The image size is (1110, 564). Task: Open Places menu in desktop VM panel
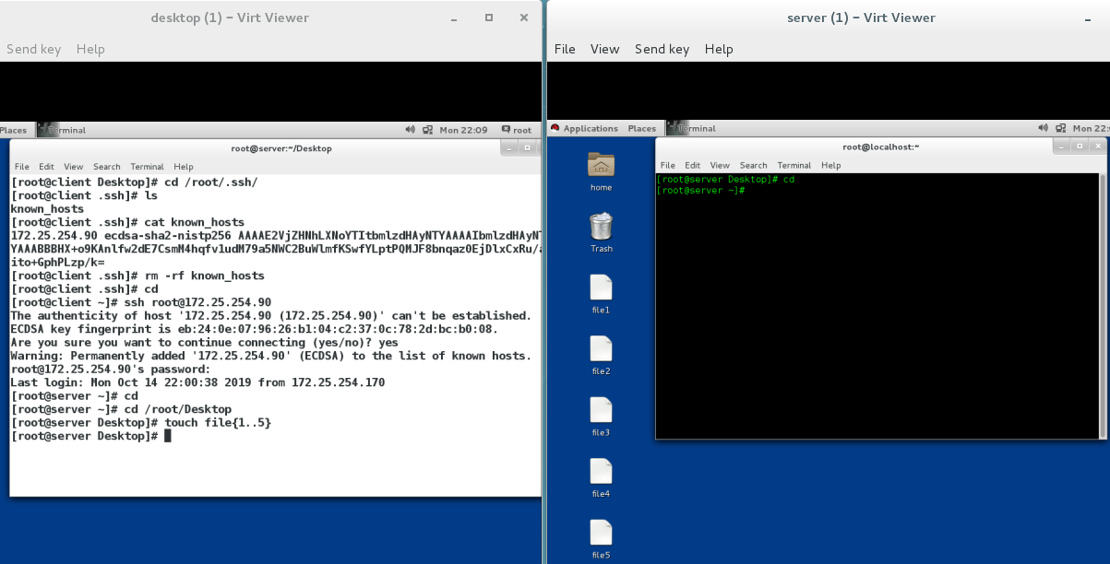coord(13,130)
